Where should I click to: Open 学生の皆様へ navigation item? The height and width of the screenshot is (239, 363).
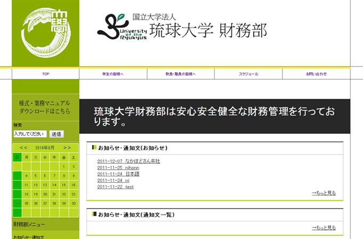[113, 74]
